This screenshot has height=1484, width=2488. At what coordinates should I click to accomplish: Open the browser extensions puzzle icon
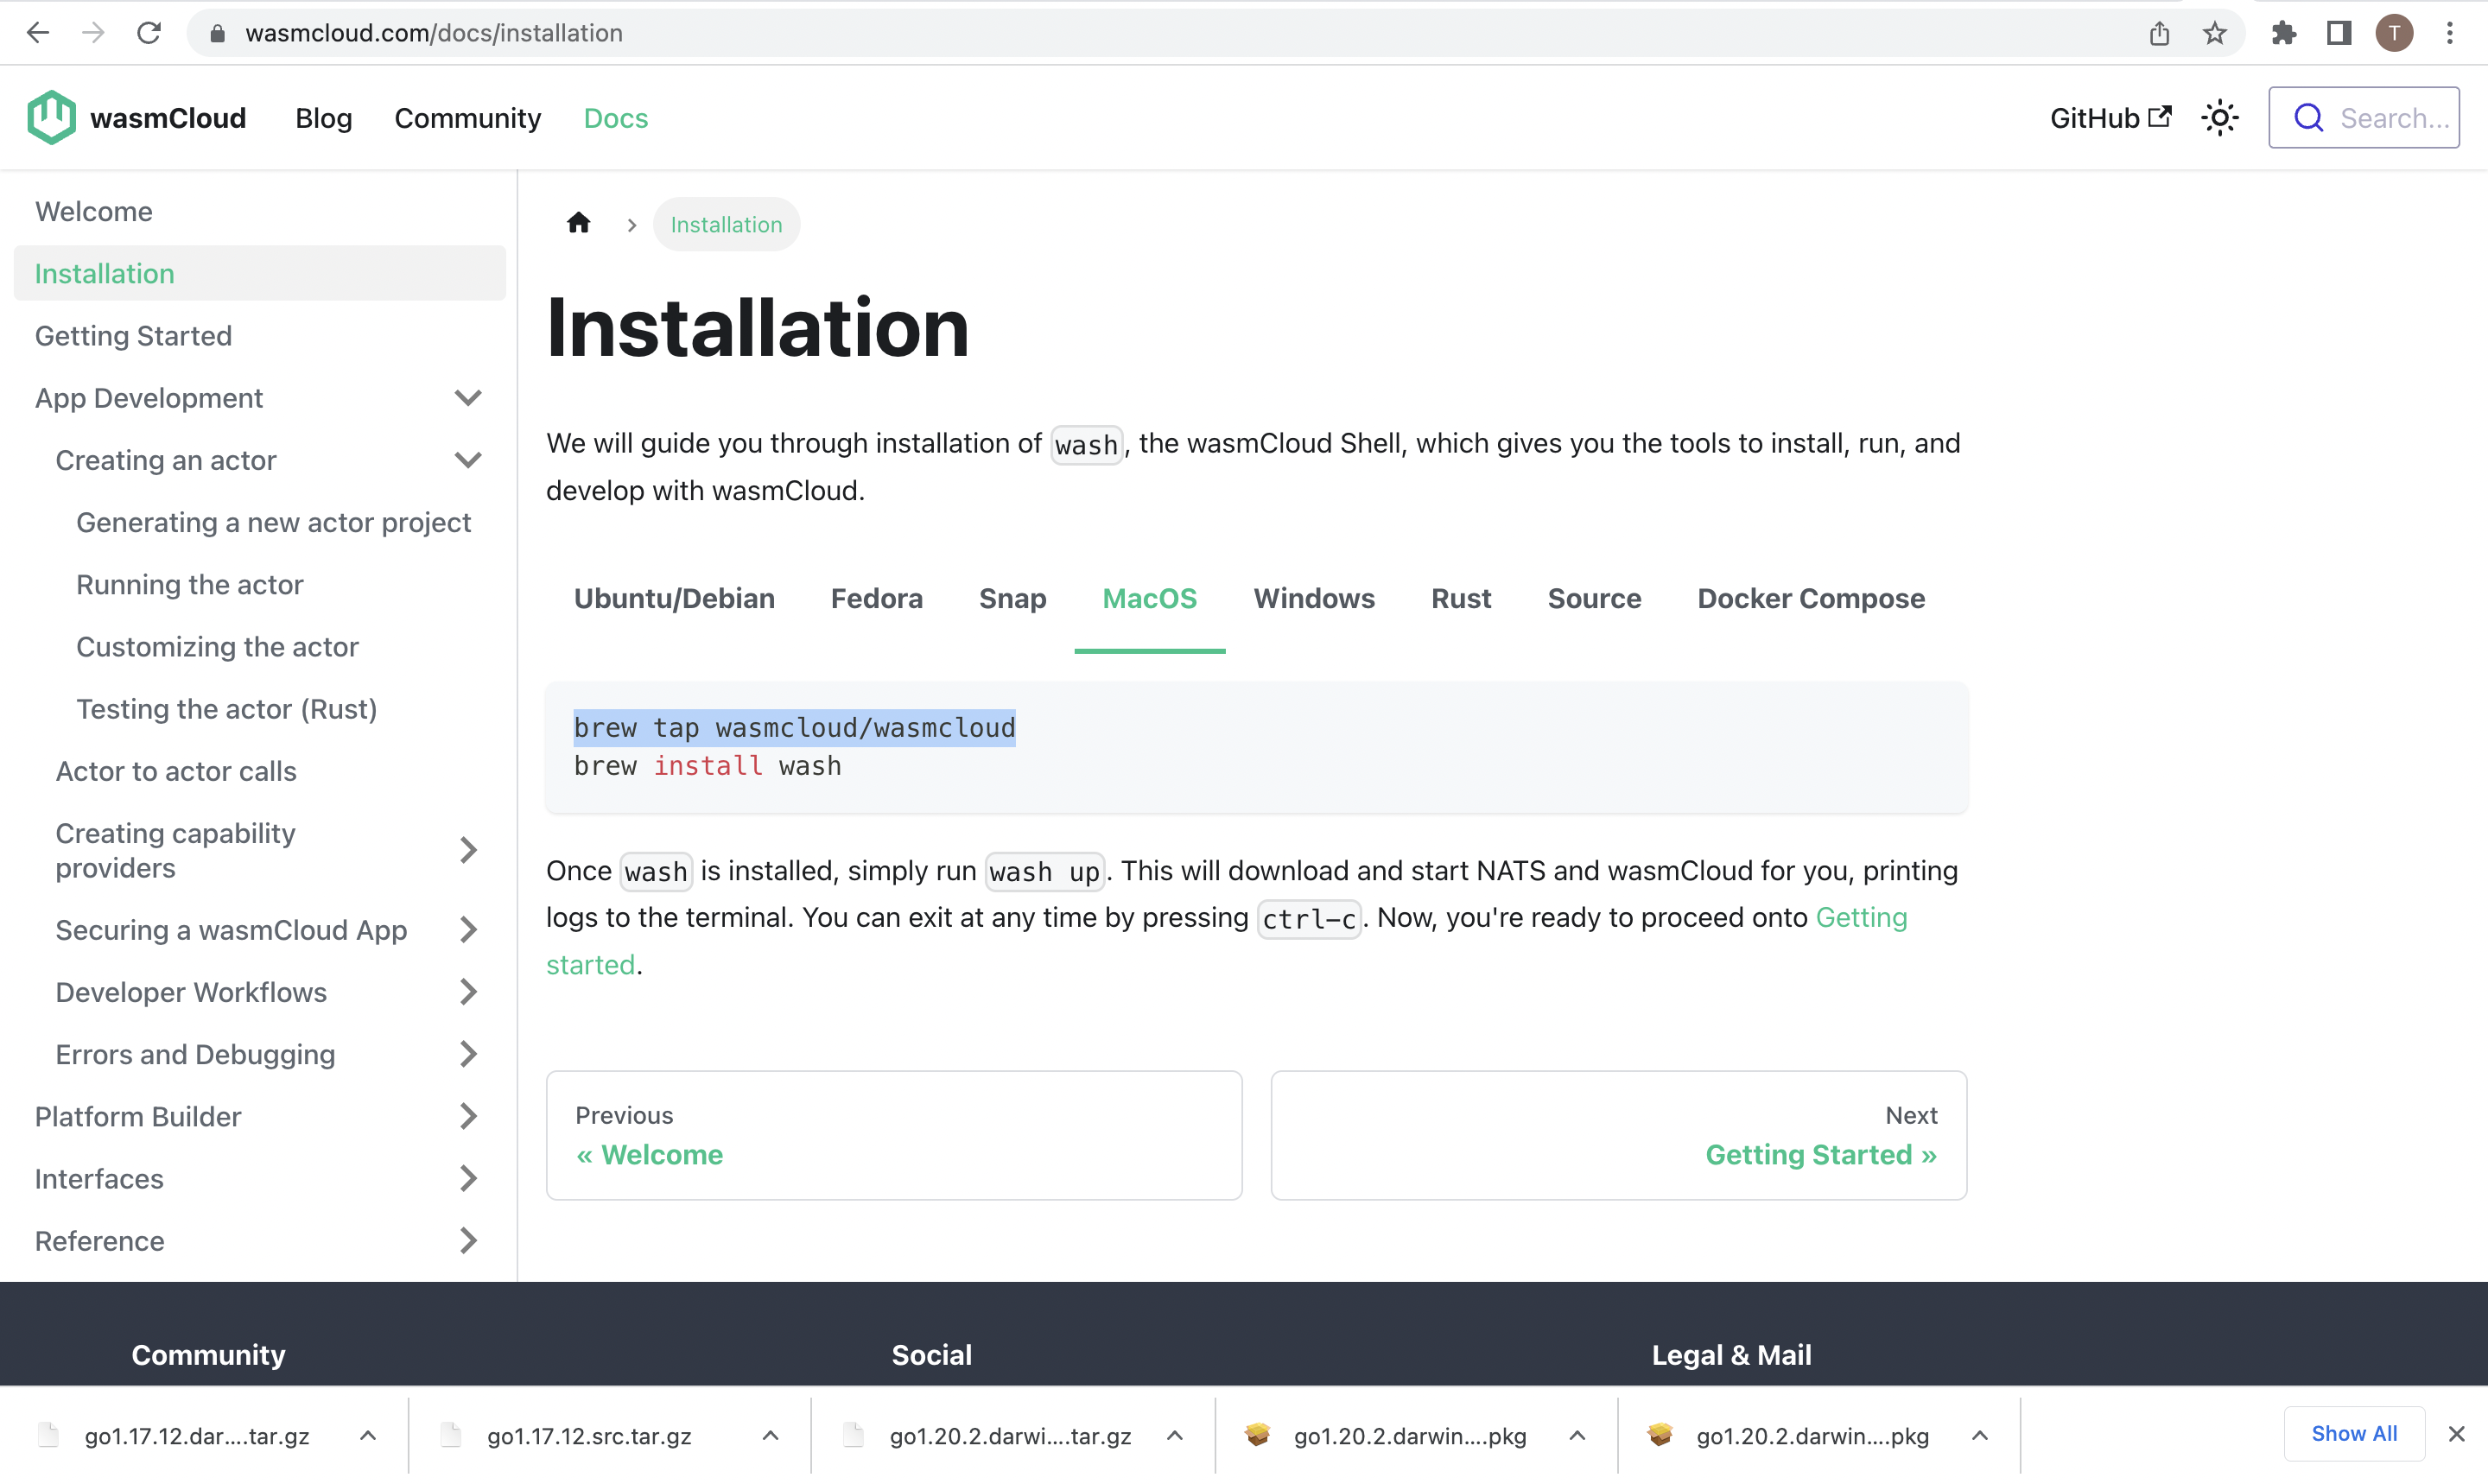(x=2283, y=33)
